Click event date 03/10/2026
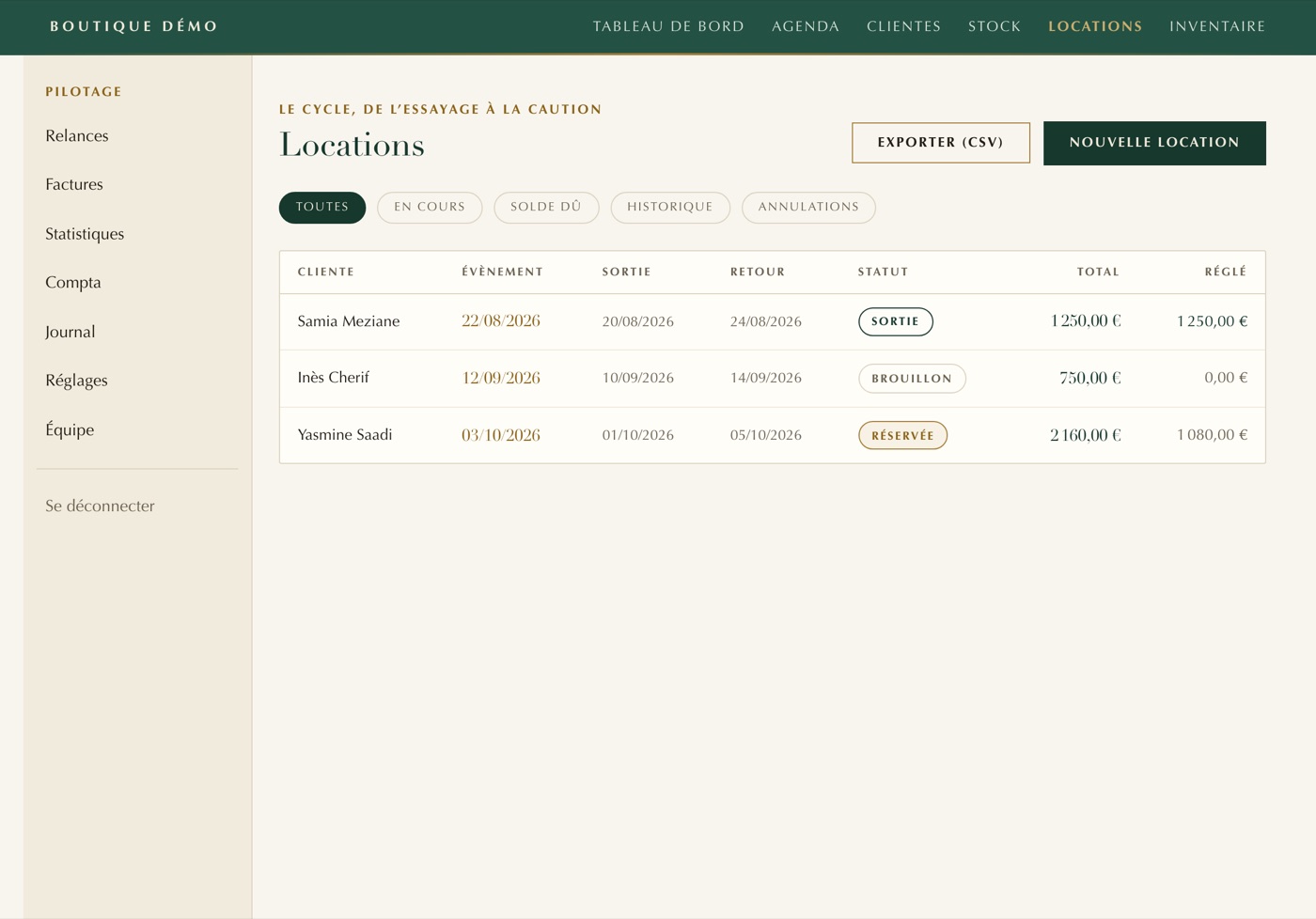The height and width of the screenshot is (919, 1316). (x=501, y=435)
